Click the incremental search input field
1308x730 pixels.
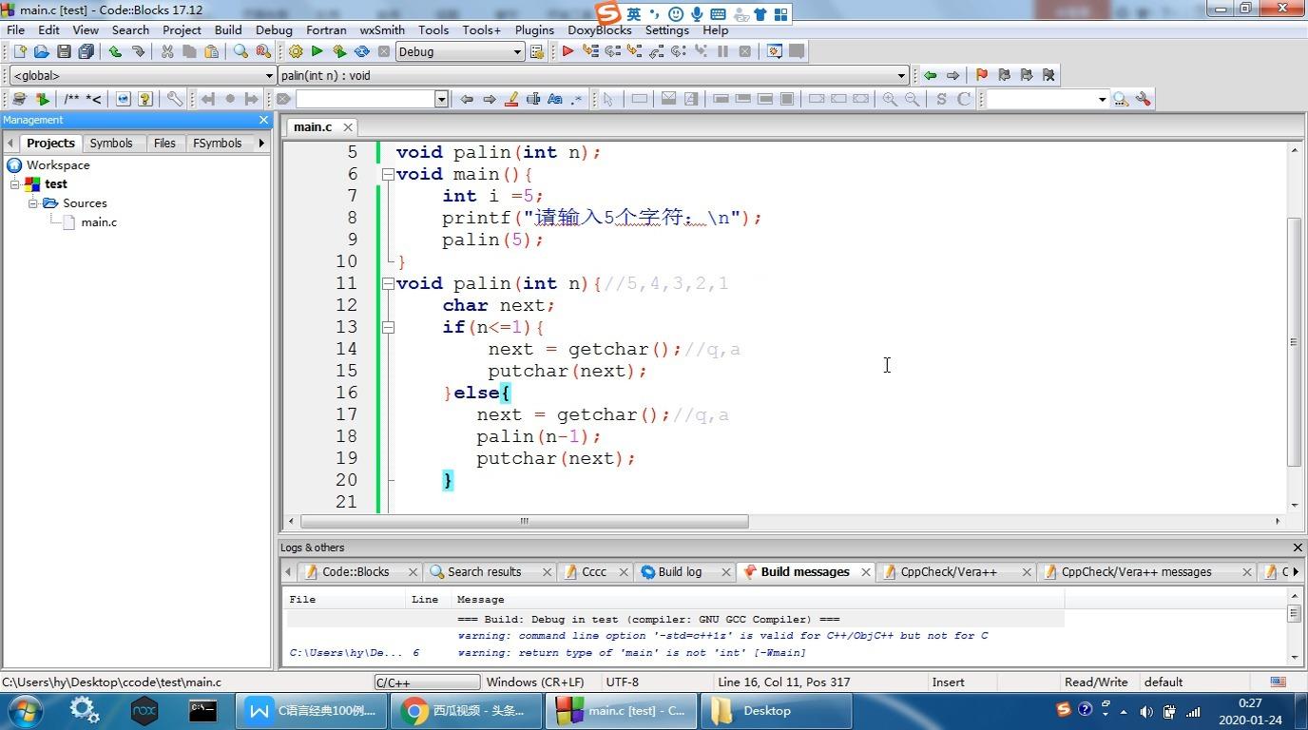(x=365, y=99)
